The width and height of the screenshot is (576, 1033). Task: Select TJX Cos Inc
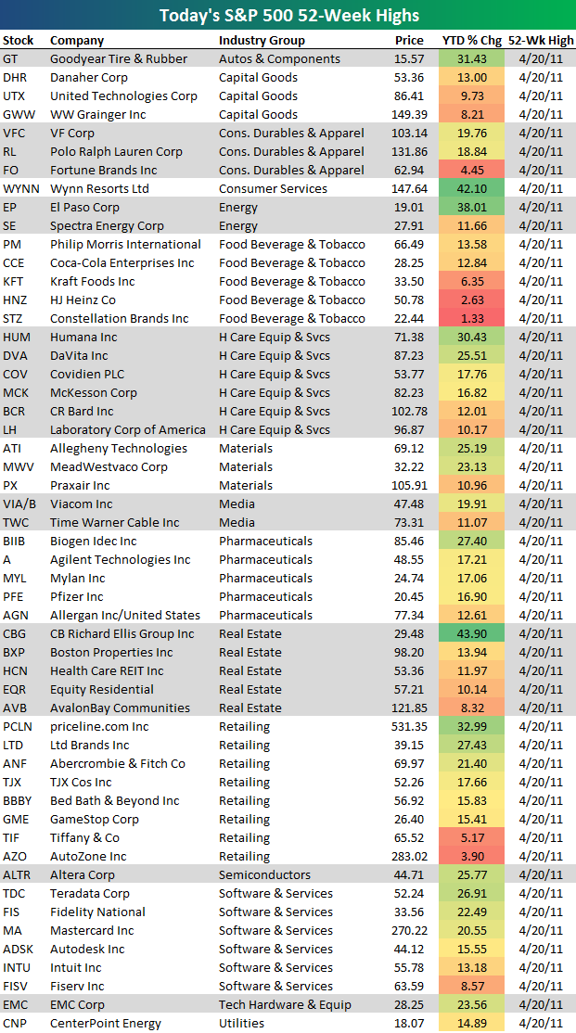[81, 782]
